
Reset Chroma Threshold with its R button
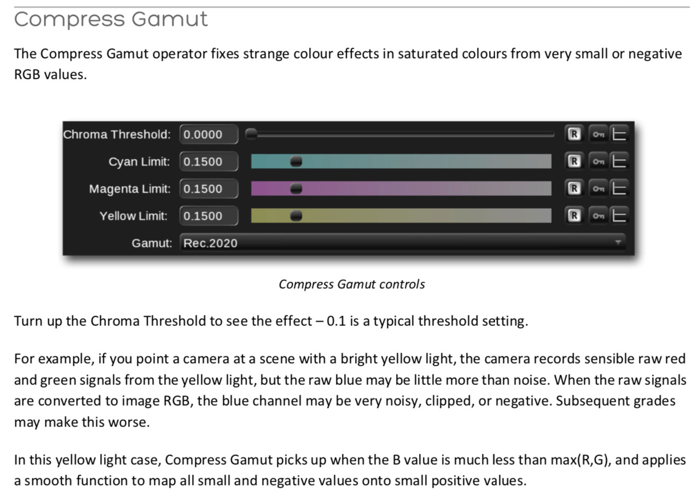pyautogui.click(x=574, y=134)
